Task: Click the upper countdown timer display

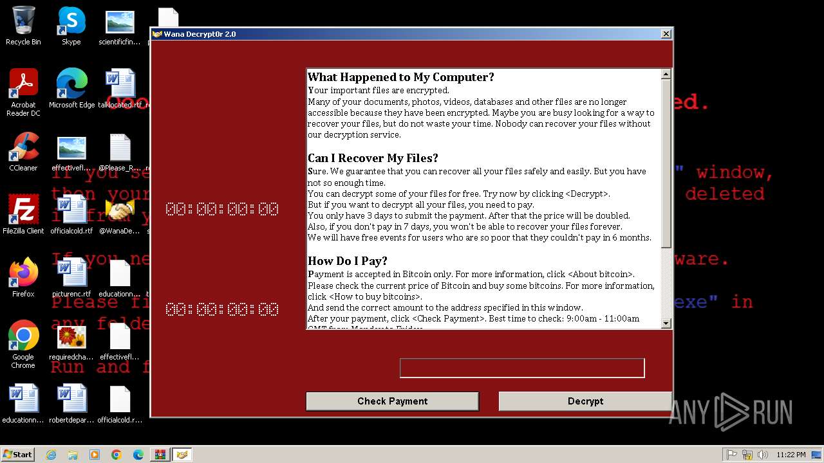Action: coord(222,209)
